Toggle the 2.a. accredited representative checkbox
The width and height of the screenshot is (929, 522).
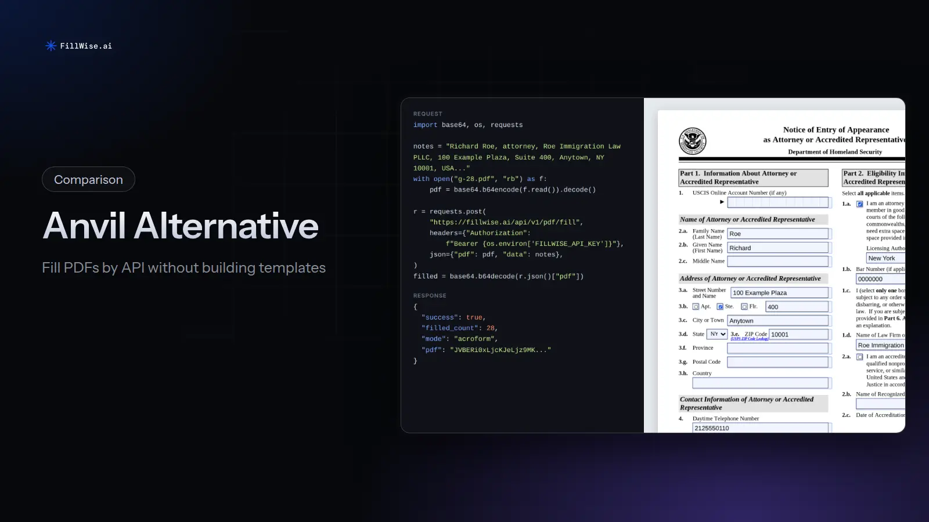point(860,357)
